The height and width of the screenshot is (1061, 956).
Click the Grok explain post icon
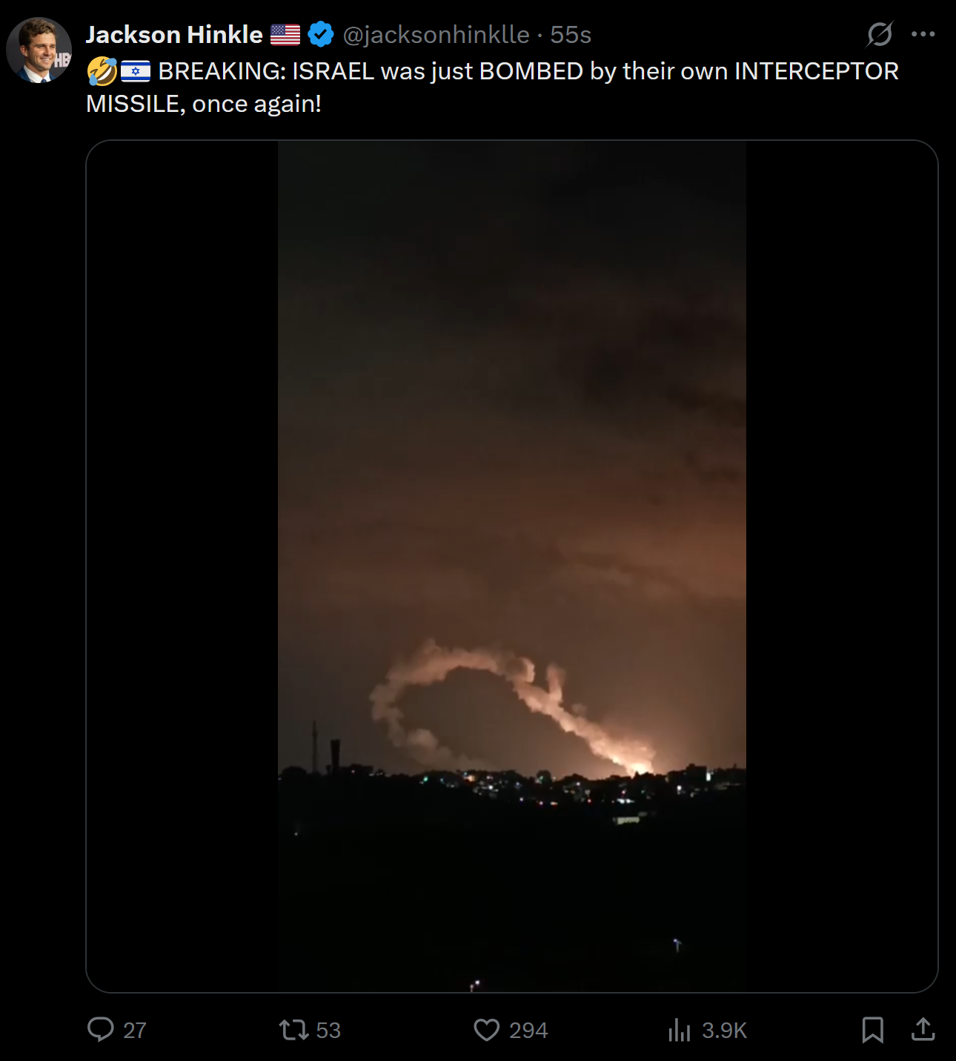(880, 34)
